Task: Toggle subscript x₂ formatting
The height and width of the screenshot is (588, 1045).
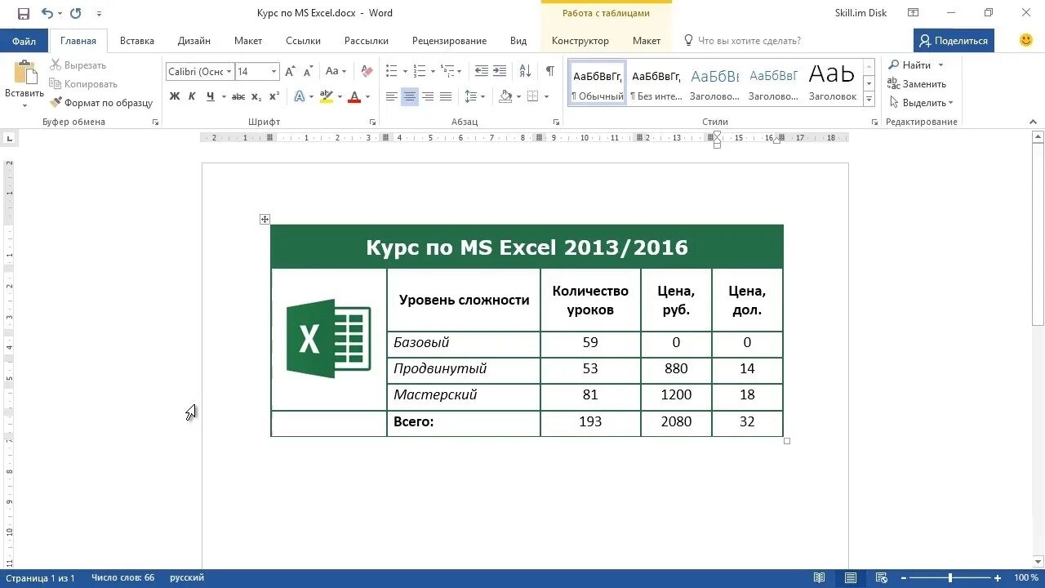Action: 256,96
